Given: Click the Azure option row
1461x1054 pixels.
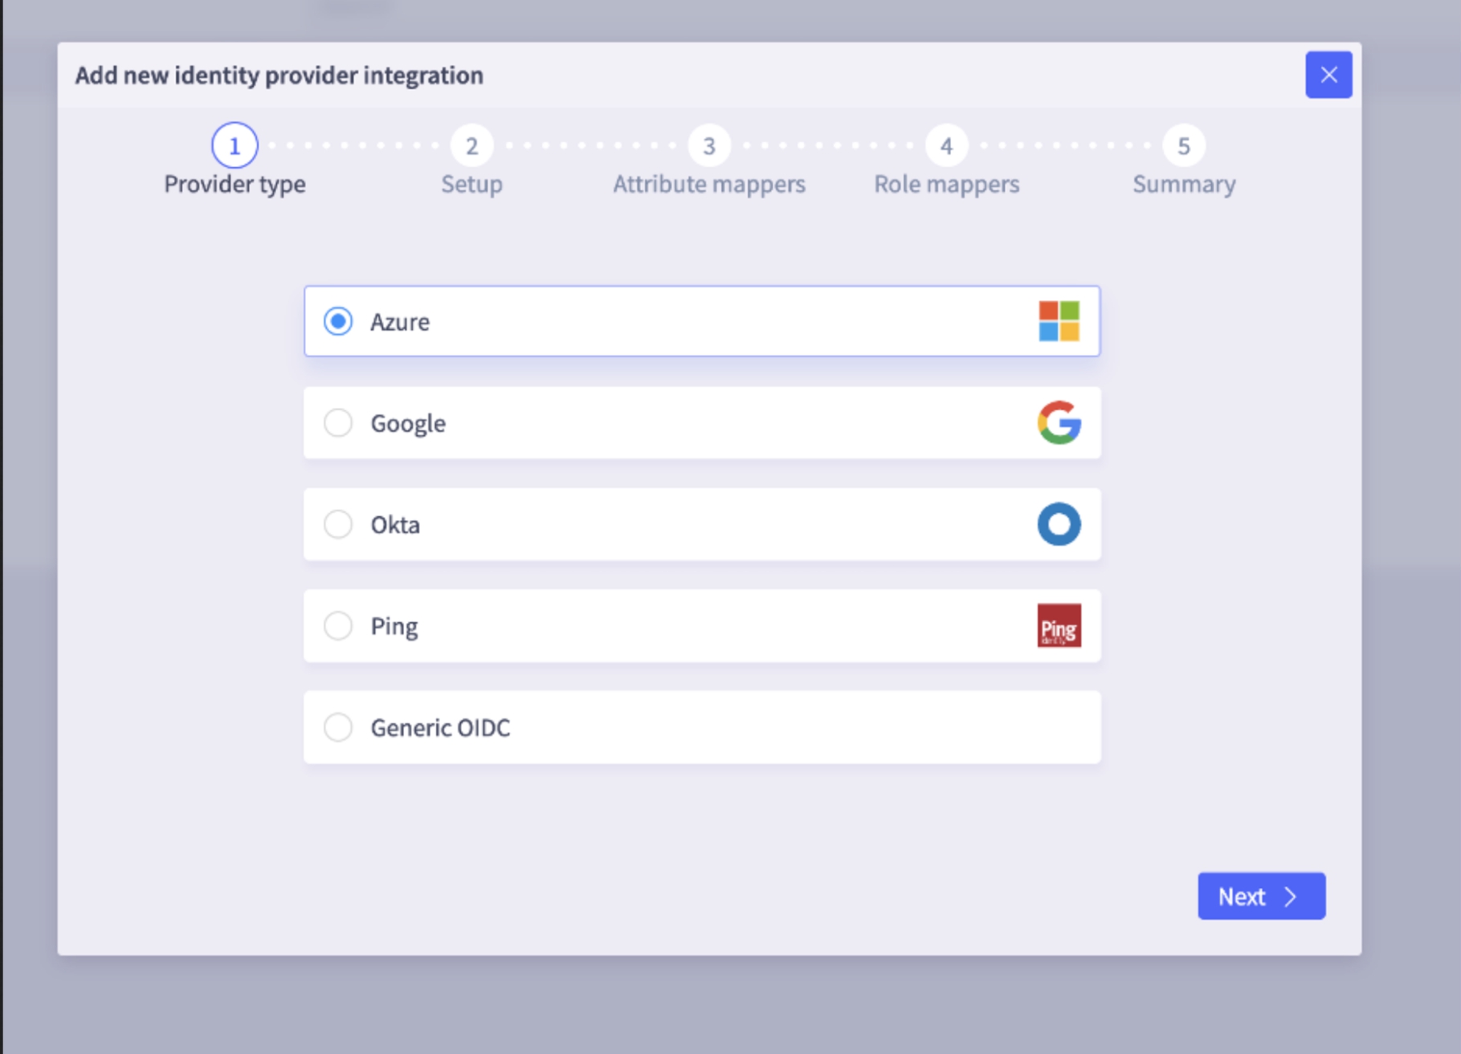Looking at the screenshot, I should (702, 321).
